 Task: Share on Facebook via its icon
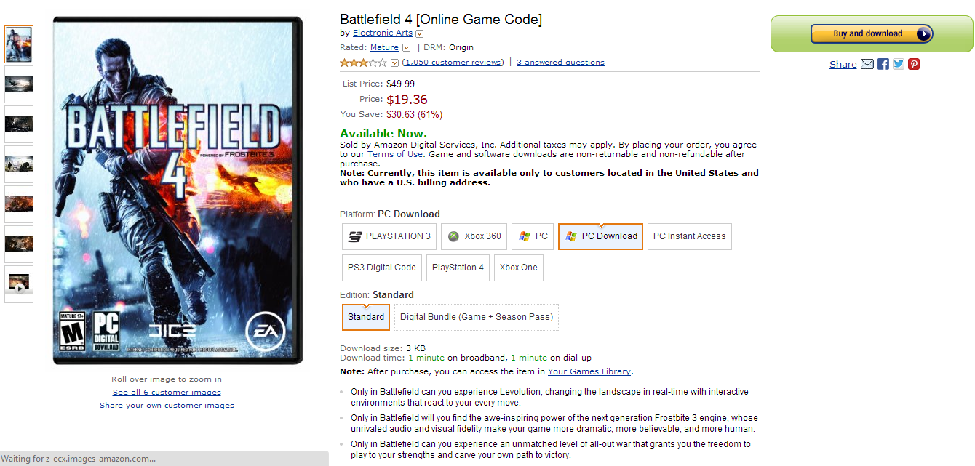[x=883, y=64]
